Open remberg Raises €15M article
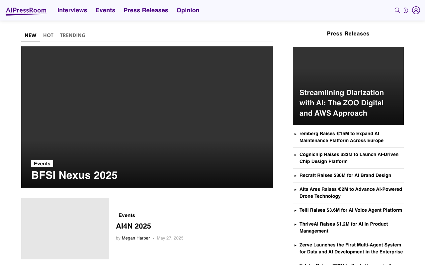The image size is (425, 265). click(341, 137)
